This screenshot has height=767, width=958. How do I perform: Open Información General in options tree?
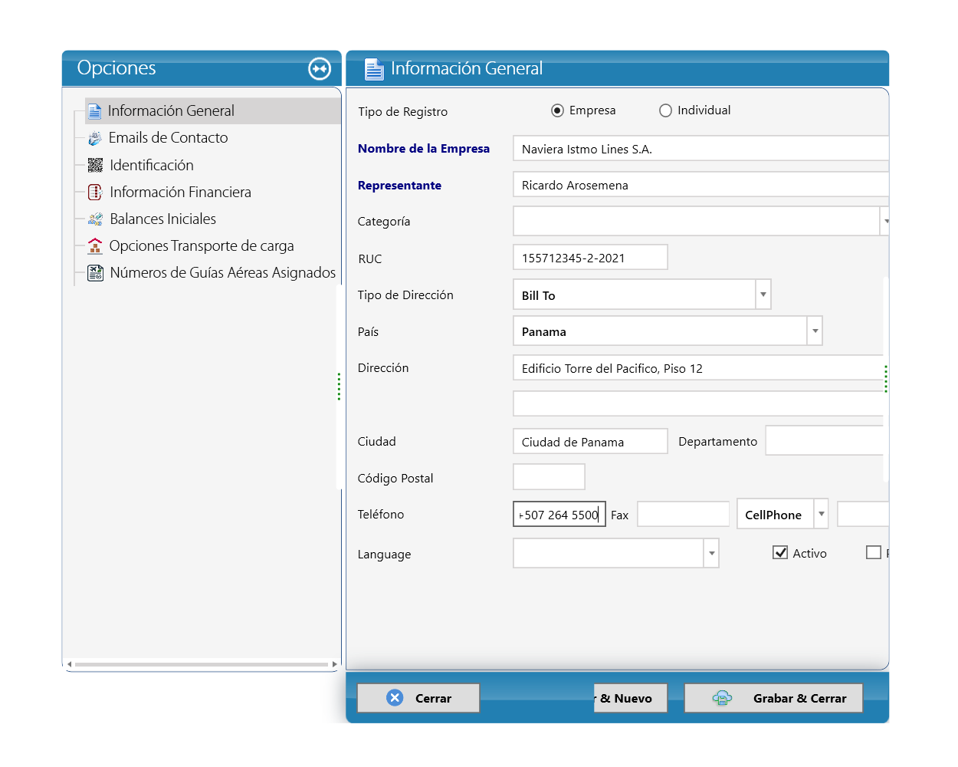213,111
